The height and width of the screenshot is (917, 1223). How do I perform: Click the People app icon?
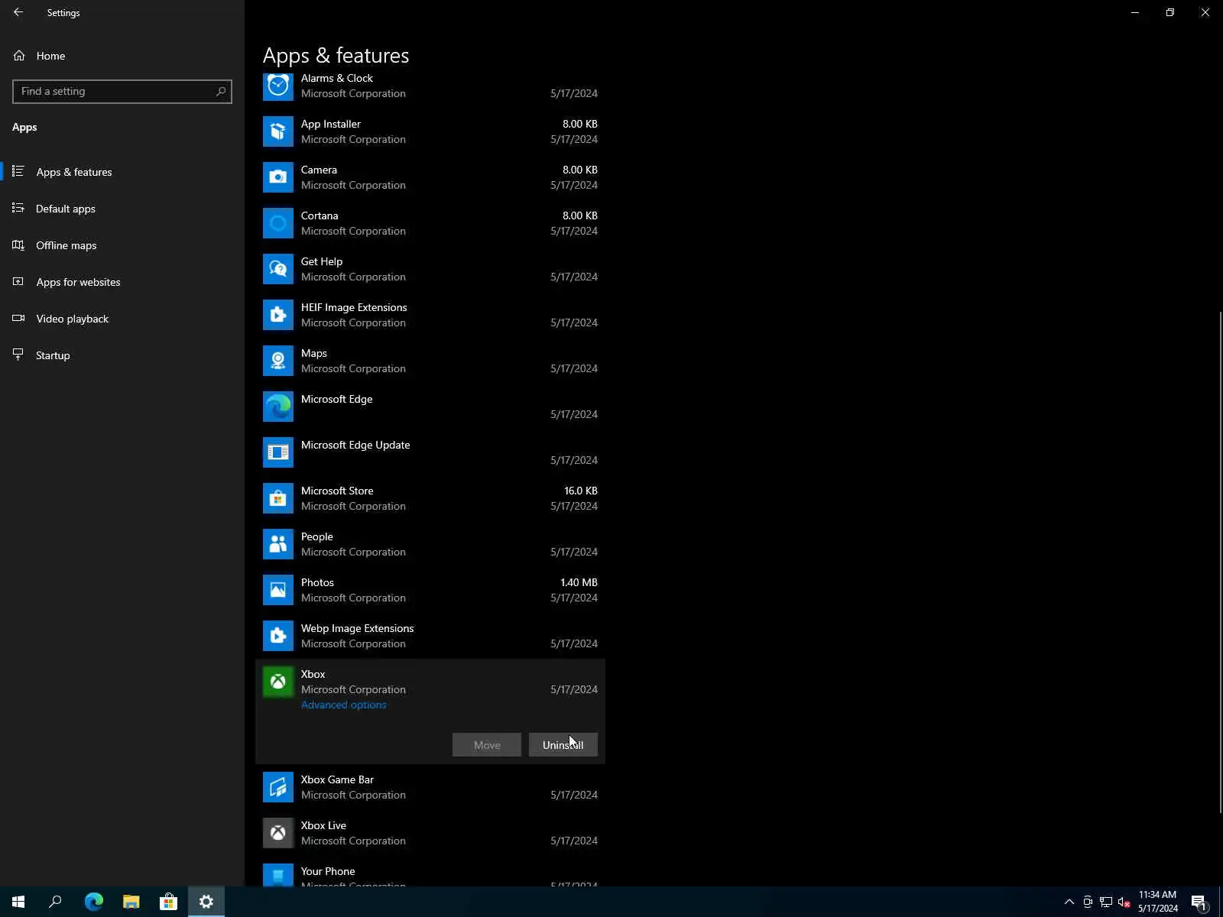(278, 544)
